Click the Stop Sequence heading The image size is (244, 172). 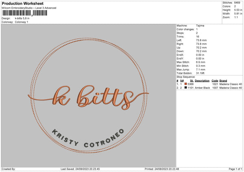coord(186,77)
